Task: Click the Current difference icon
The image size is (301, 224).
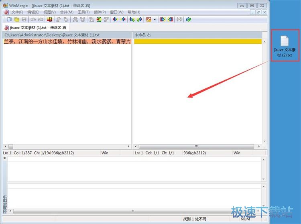Action: tap(99, 19)
